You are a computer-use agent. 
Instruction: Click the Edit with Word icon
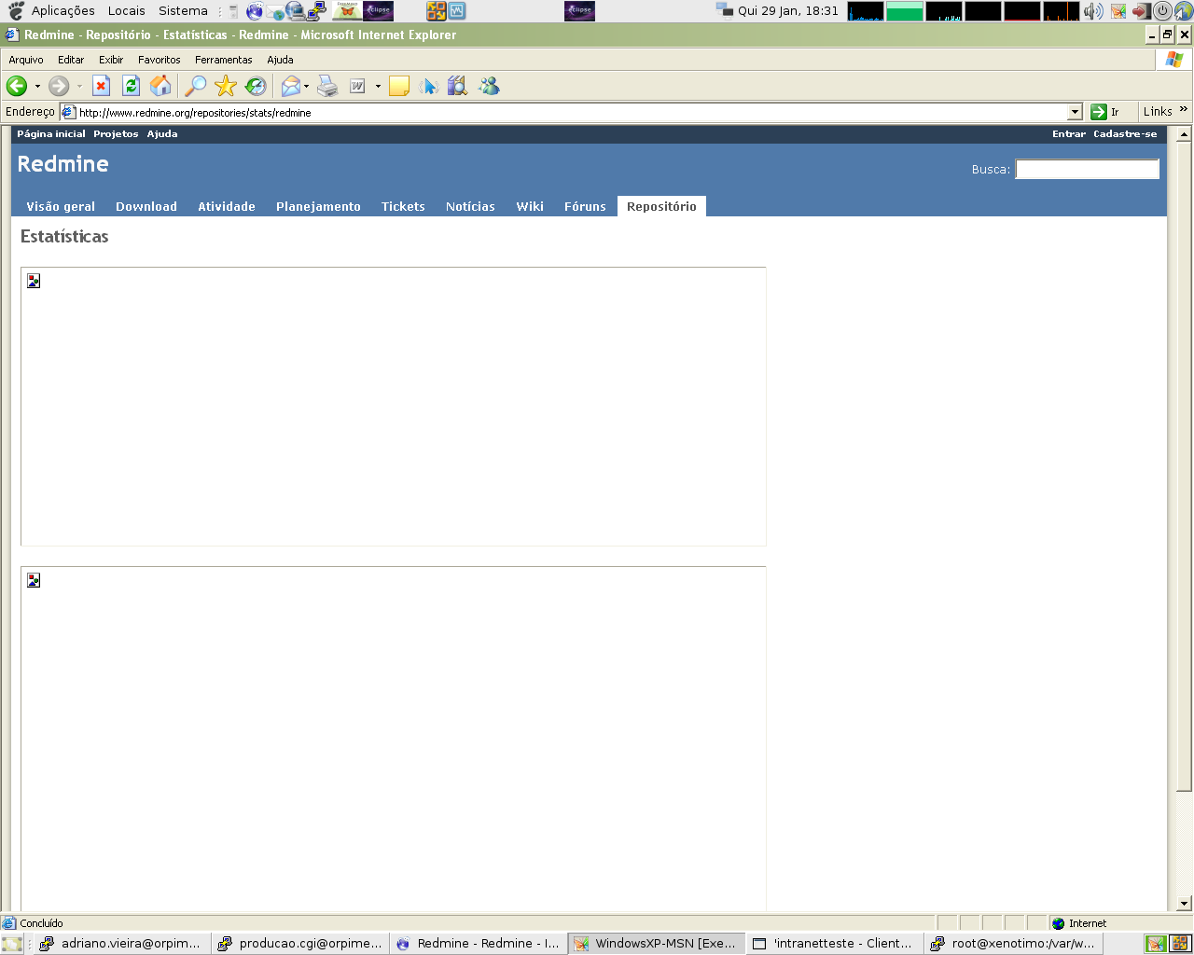click(357, 86)
